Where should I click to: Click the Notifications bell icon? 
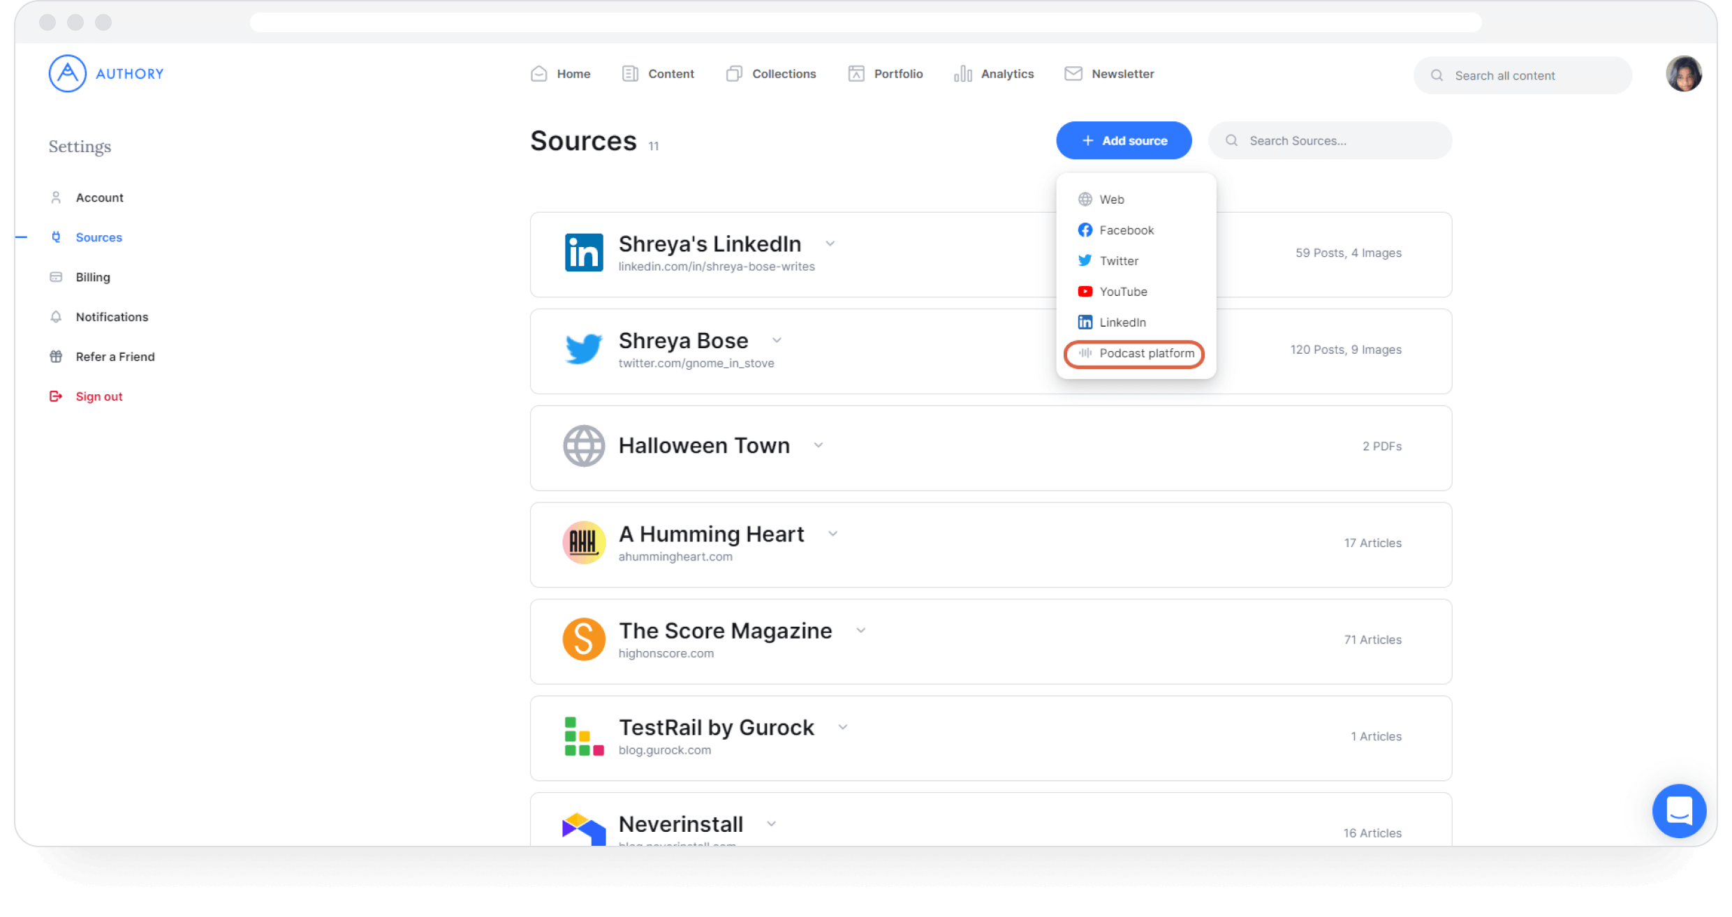pyautogui.click(x=56, y=317)
